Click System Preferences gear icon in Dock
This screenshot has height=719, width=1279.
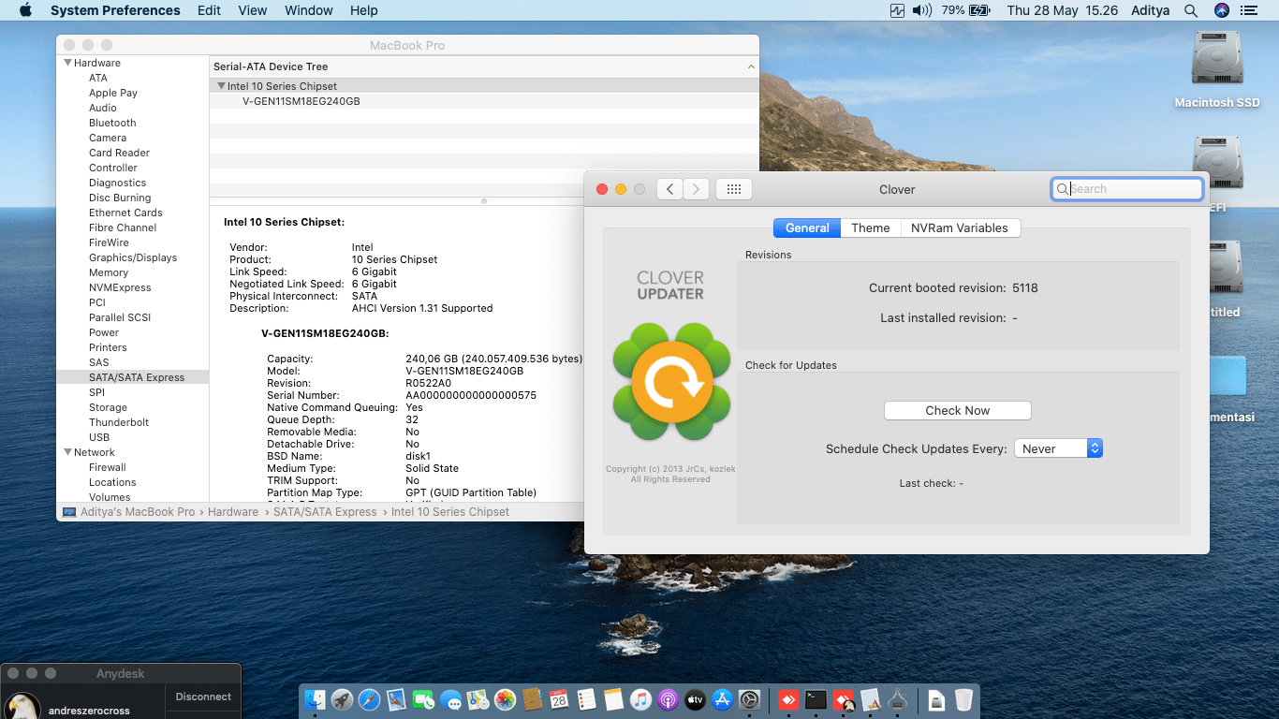point(750,699)
